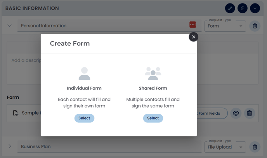Click the Business Plan name field
The width and height of the screenshot is (267, 158).
pyautogui.click(x=109, y=147)
